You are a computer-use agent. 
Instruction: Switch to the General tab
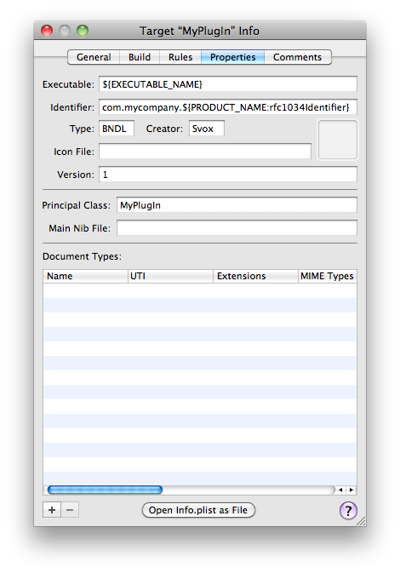tap(94, 57)
